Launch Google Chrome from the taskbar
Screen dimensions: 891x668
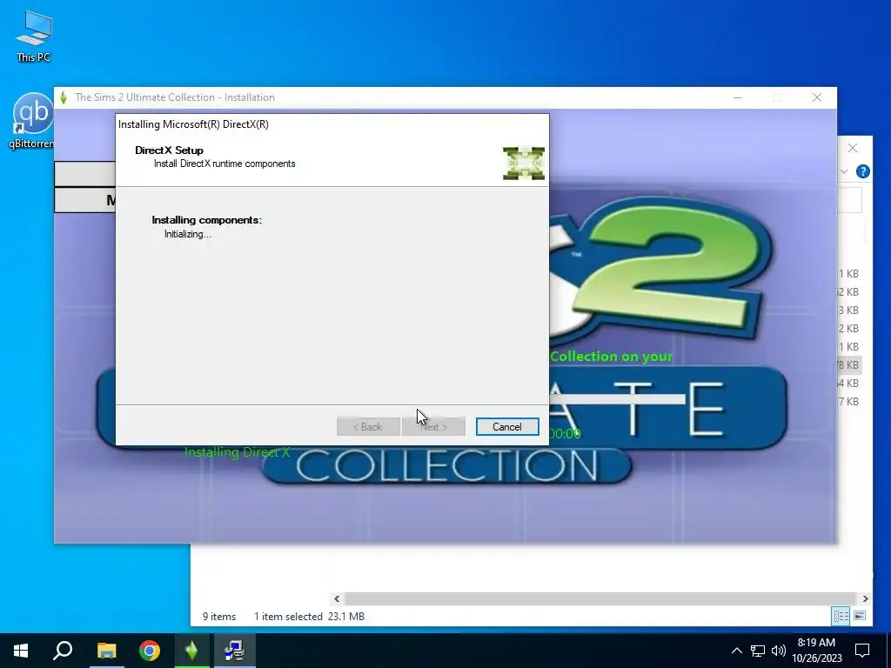point(150,651)
